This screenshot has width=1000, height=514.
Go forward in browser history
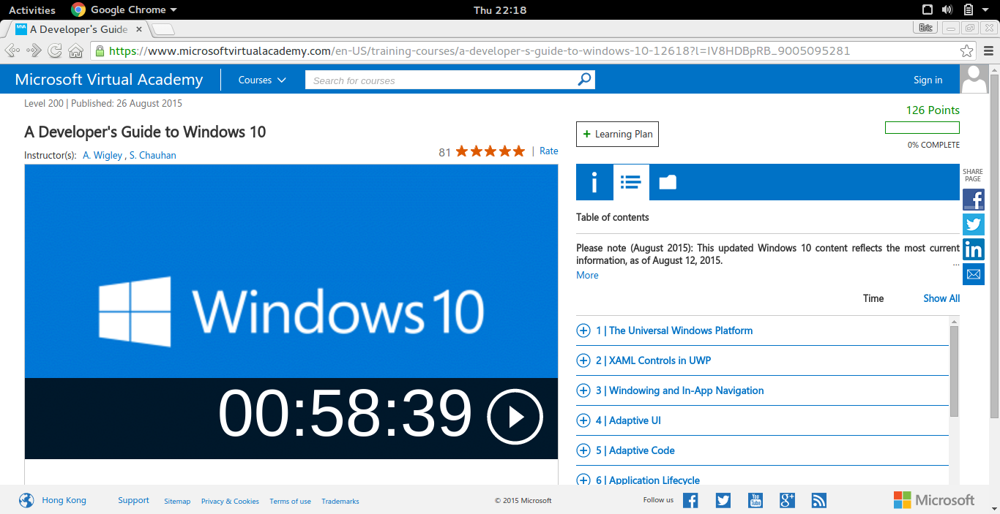(34, 50)
